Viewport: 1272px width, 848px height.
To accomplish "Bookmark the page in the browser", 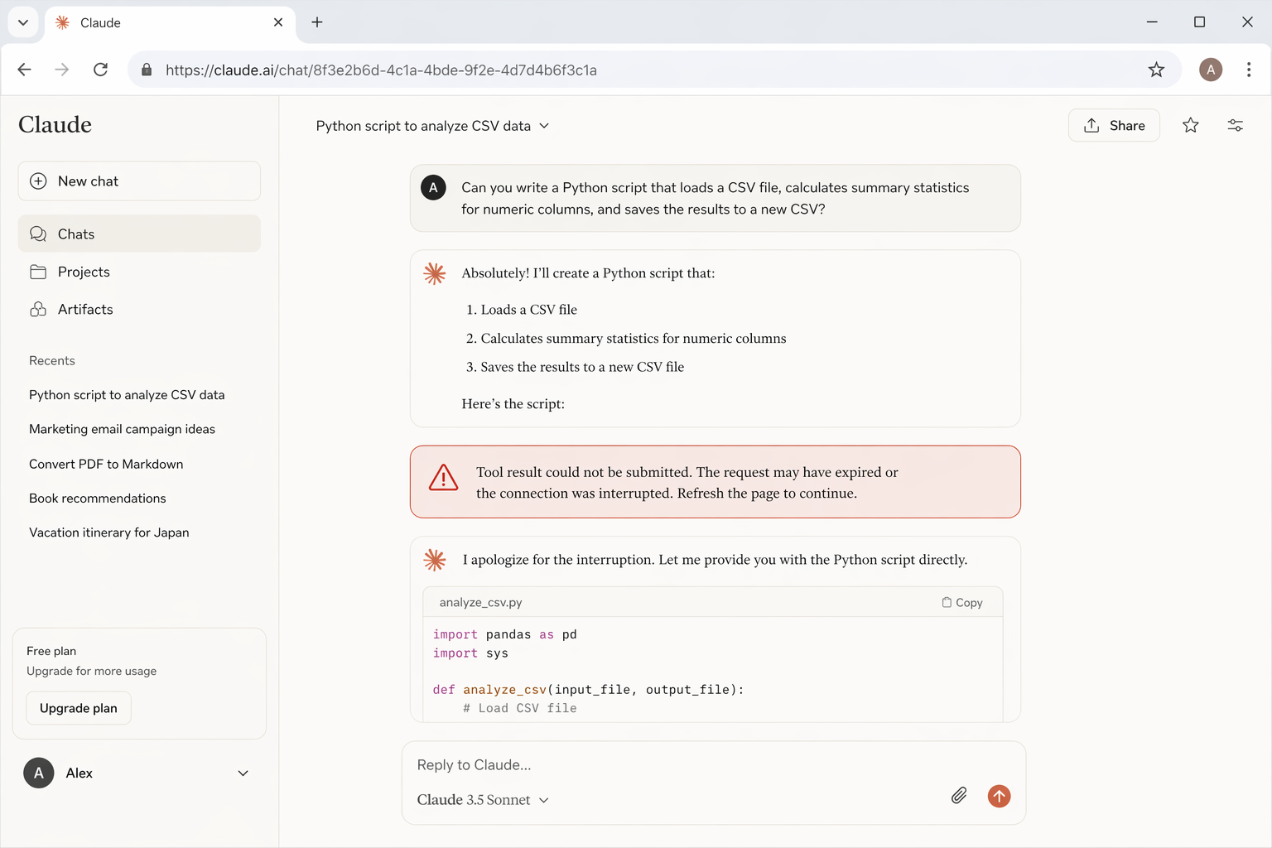I will (x=1156, y=70).
